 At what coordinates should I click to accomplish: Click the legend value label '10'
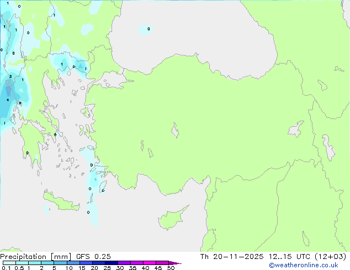pos(69,268)
